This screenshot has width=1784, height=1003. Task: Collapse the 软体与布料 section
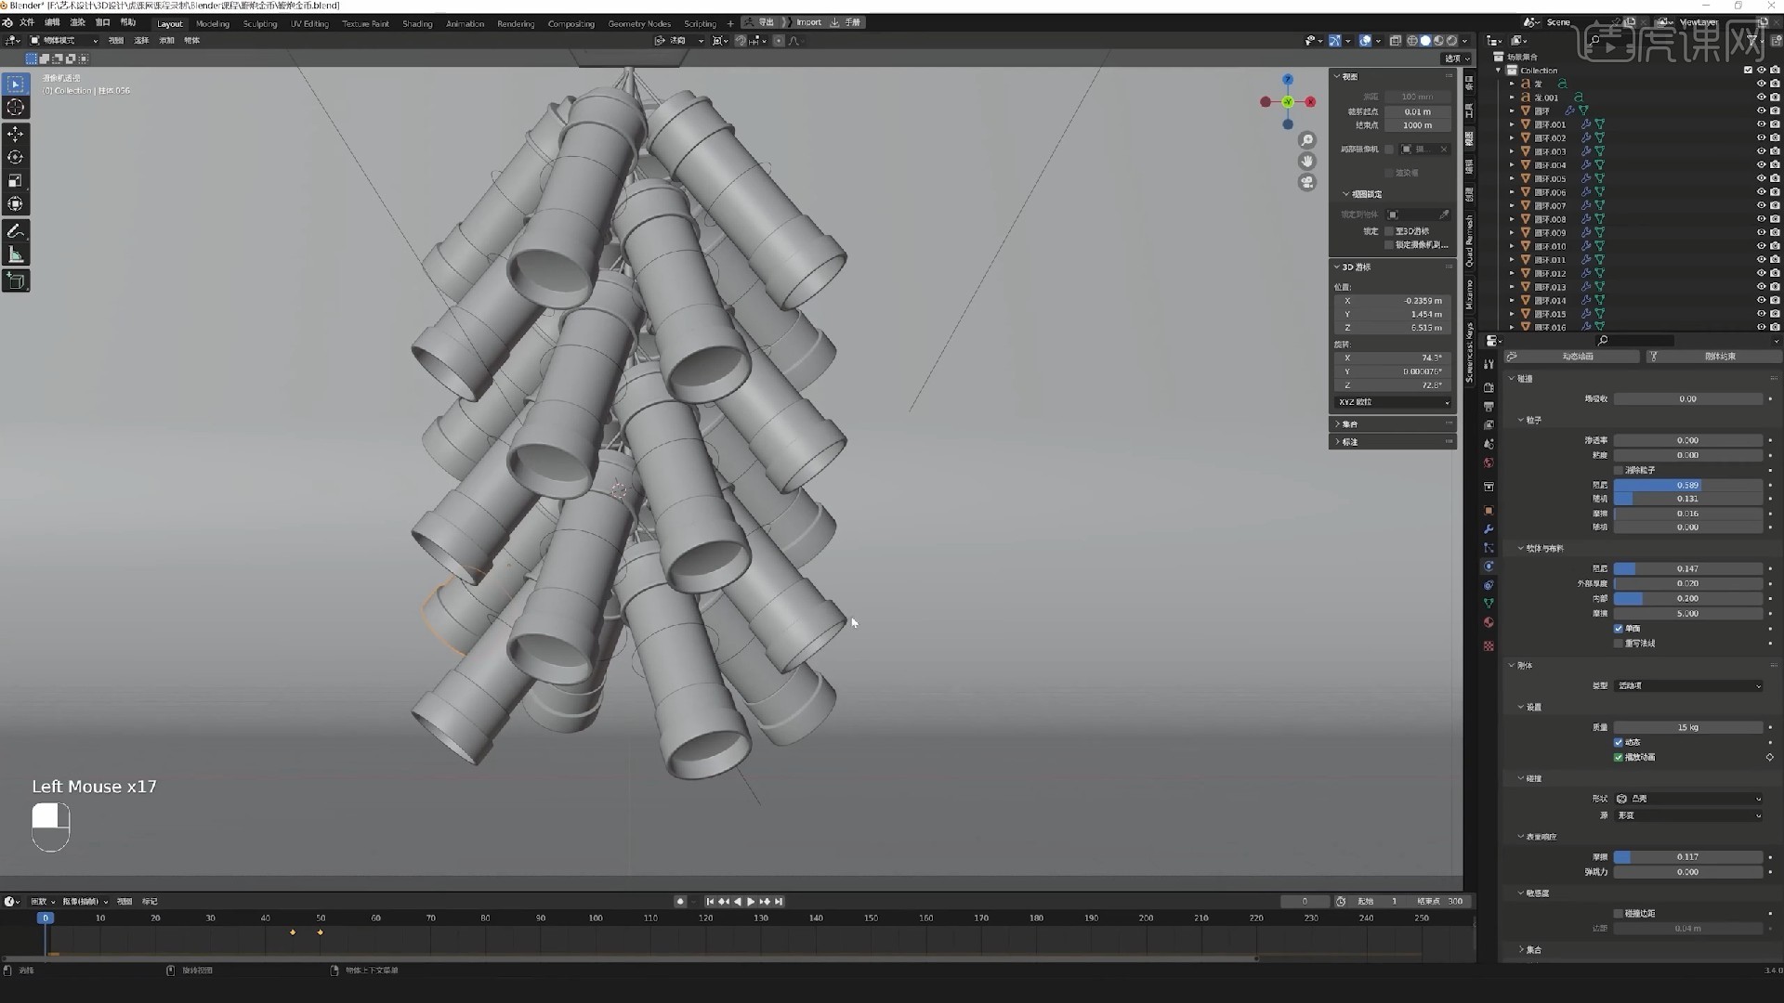click(x=1521, y=548)
